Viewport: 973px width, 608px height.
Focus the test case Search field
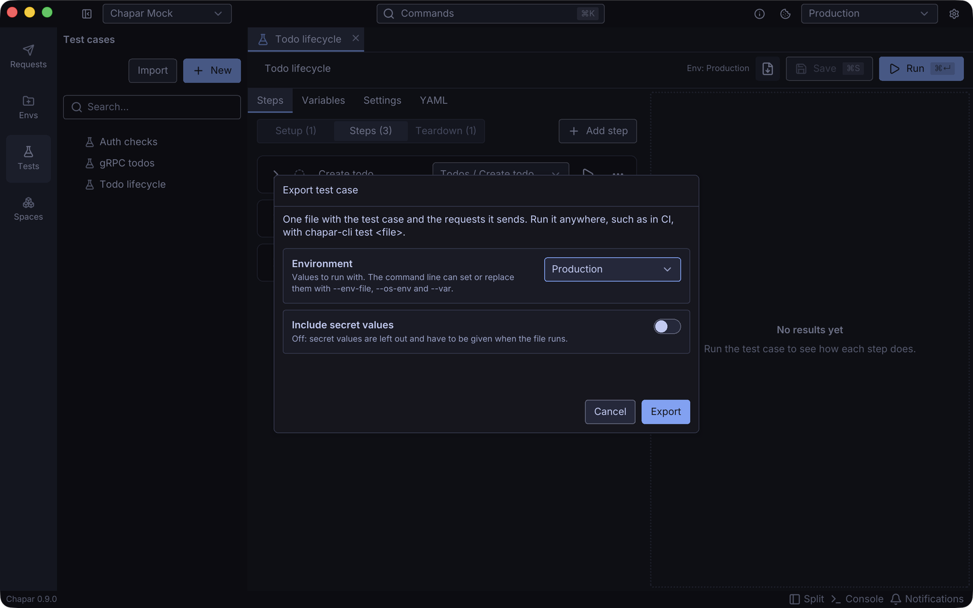click(x=152, y=107)
